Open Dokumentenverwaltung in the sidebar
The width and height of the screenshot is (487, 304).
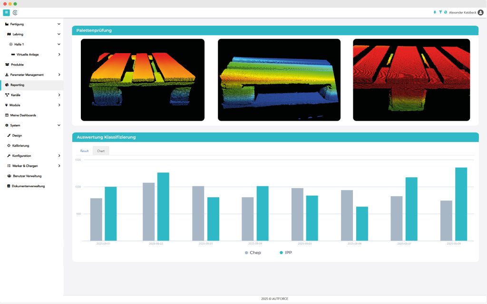point(28,186)
